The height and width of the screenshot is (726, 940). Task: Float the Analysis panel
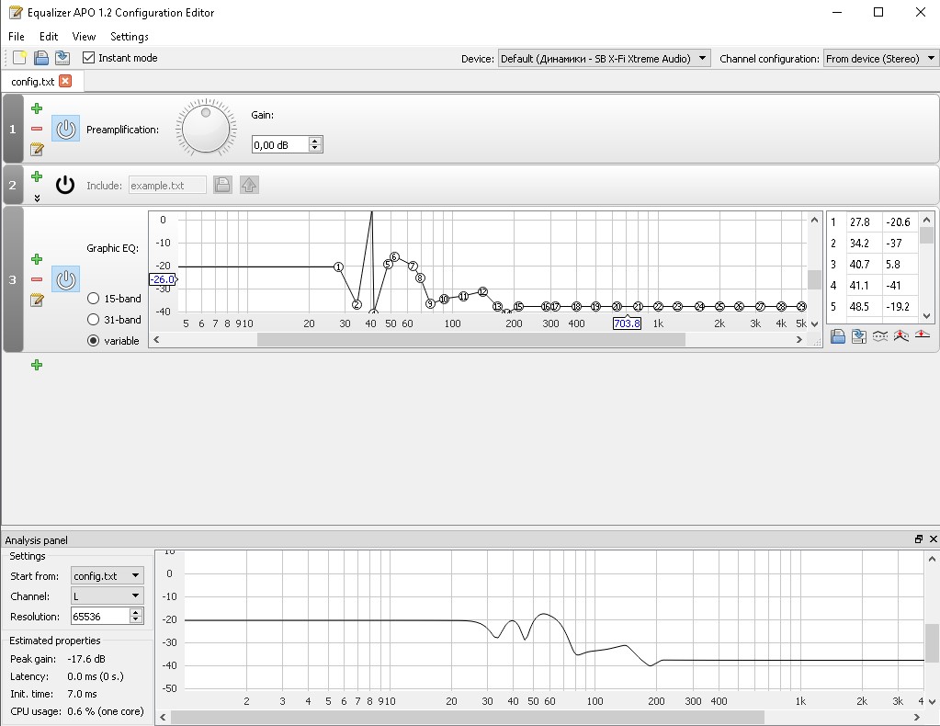(x=919, y=539)
